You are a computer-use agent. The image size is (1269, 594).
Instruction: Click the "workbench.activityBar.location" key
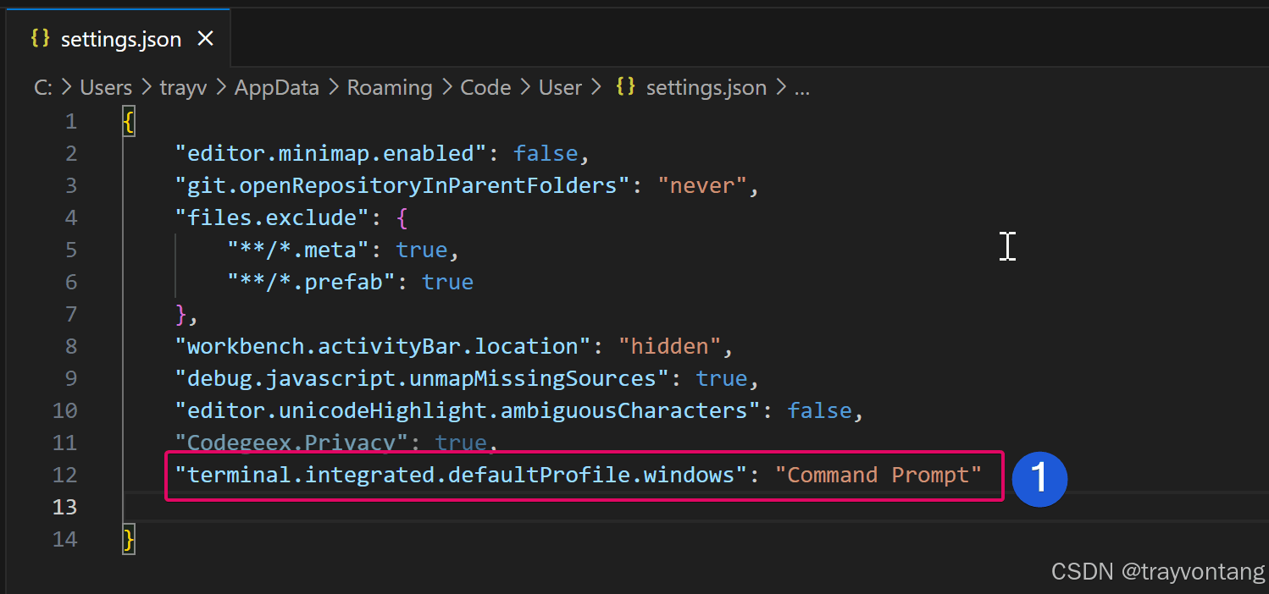click(x=382, y=346)
